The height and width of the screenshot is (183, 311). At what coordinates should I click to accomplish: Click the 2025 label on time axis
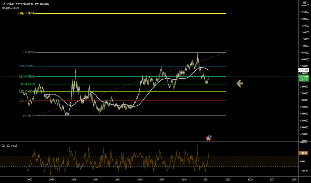click(250, 180)
